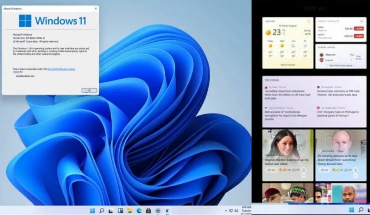Image resolution: width=370 pixels, height=215 pixels.
Task: Open Microsoft Edge from the taskbar
Action: (139, 210)
